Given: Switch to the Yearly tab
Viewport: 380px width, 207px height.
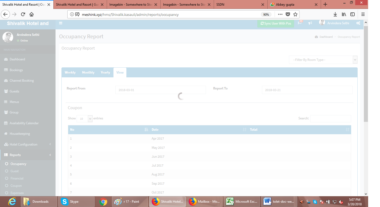Looking at the screenshot, I should coord(105,73).
